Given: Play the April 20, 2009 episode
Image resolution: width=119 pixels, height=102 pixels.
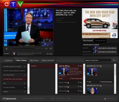Looking at the screenshot, I should point(80,91).
